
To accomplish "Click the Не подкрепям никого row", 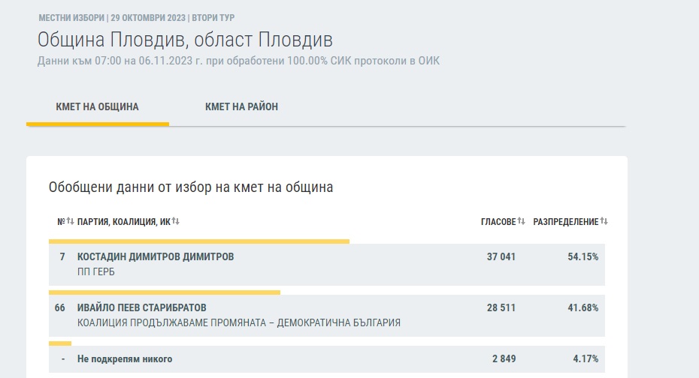I will (125, 359).
